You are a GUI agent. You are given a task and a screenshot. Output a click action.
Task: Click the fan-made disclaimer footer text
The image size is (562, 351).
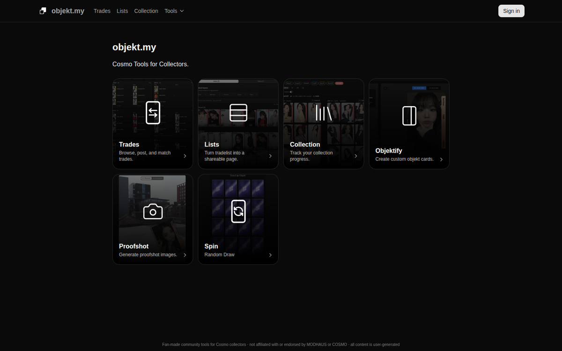point(281,344)
